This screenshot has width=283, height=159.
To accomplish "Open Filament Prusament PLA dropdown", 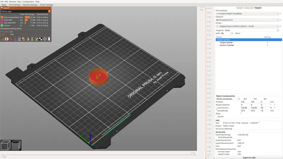I will click(x=247, y=20).
